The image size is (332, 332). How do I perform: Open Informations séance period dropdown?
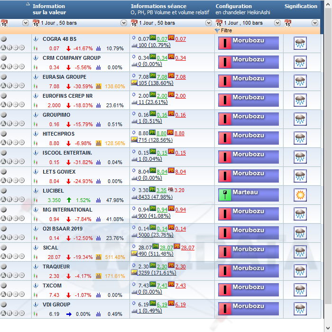(209, 23)
